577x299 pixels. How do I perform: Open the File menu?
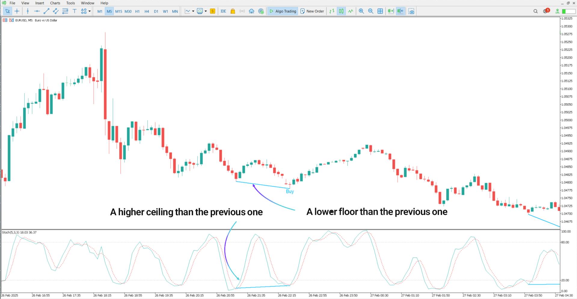point(12,3)
